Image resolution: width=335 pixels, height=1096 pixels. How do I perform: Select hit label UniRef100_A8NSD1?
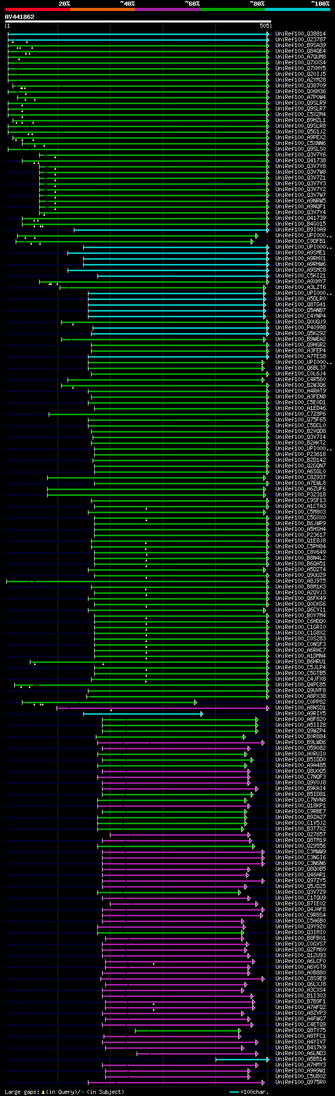coord(300,708)
